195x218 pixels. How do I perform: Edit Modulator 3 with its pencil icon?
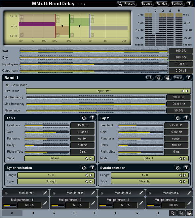pyautogui.click(x=141, y=193)
